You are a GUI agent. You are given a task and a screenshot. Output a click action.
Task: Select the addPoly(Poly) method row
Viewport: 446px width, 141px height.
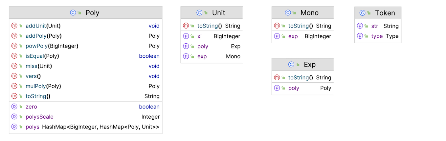(85, 36)
